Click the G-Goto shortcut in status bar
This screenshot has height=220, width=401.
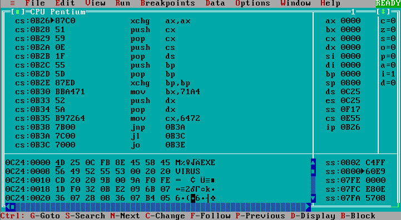pos(45,216)
